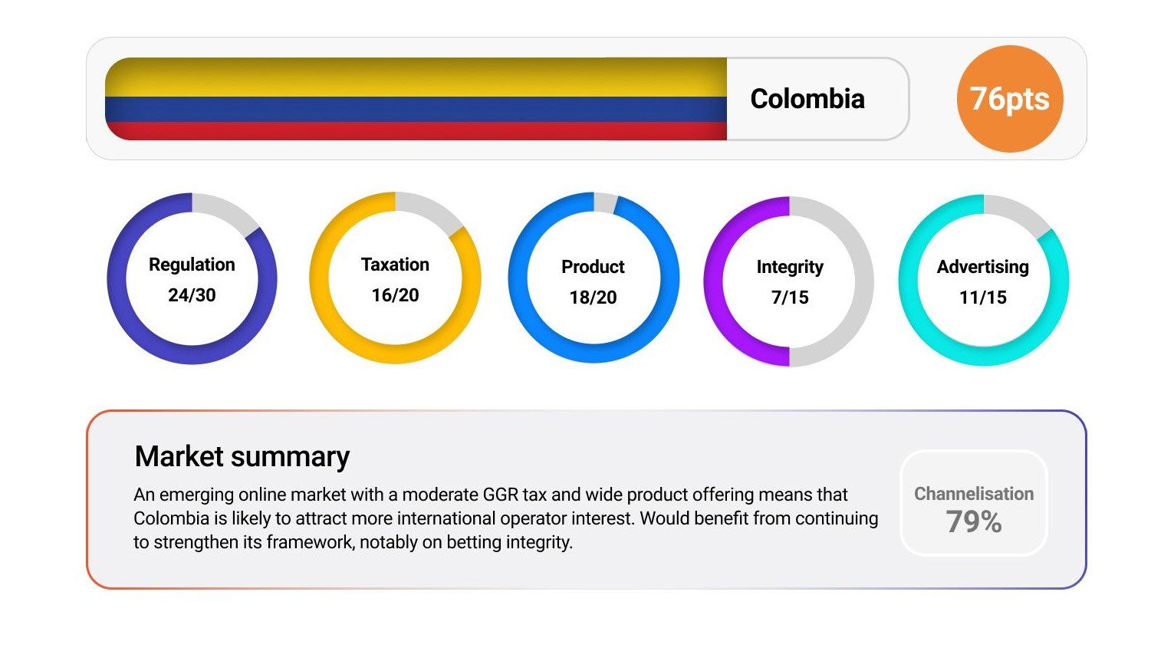
Task: Click the Integrity 7/15 donut chart
Action: 789,281
